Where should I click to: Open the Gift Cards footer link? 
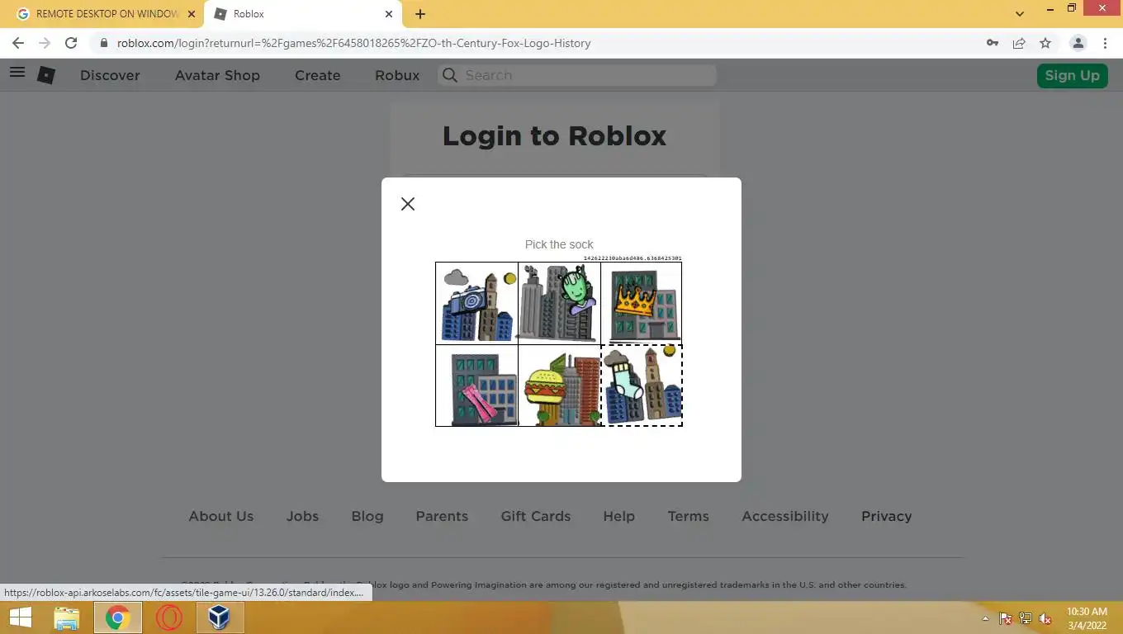pos(536,516)
